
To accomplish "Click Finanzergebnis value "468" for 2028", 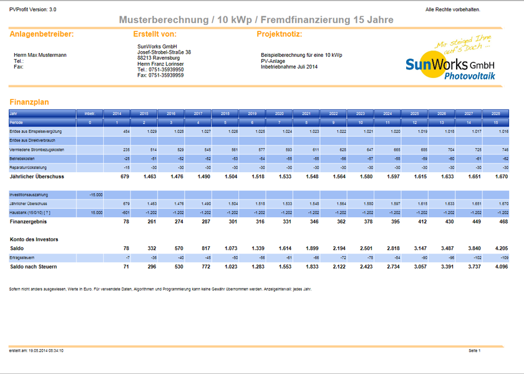I will [503, 222].
